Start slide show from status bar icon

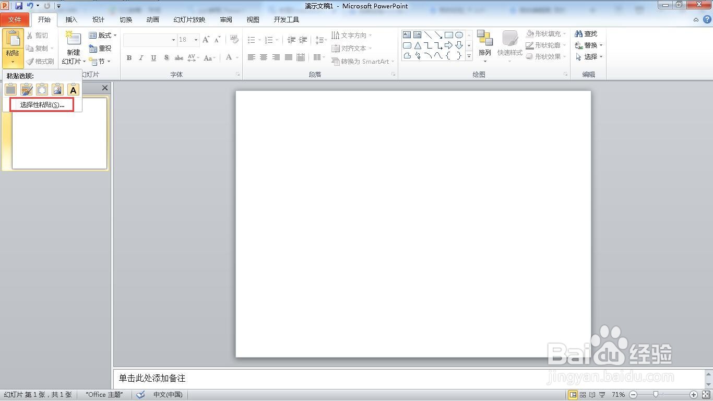pos(602,395)
